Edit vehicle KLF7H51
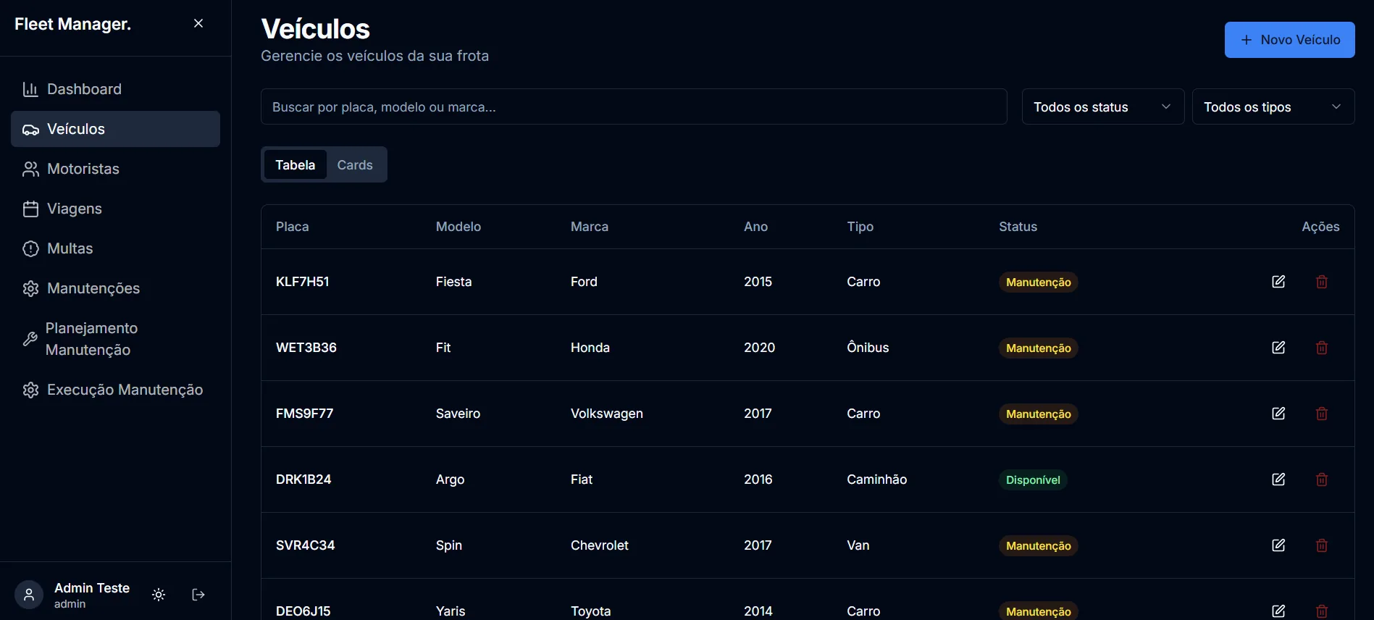This screenshot has width=1374, height=620. (1278, 282)
